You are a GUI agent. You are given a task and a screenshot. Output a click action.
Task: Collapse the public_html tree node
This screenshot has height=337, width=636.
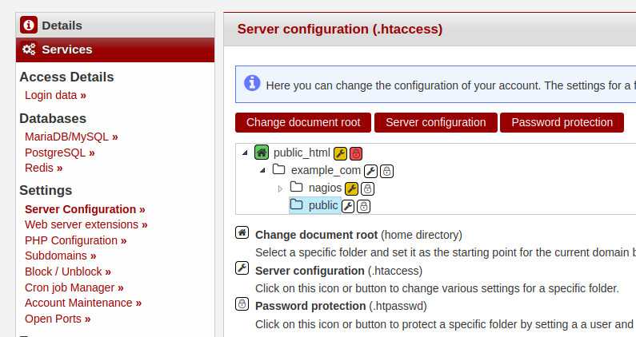245,153
